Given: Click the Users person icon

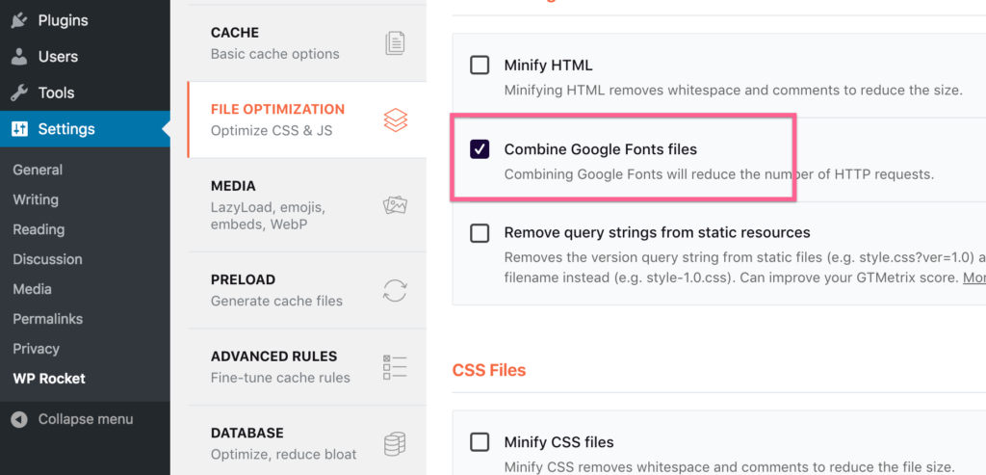Looking at the screenshot, I should [19, 57].
